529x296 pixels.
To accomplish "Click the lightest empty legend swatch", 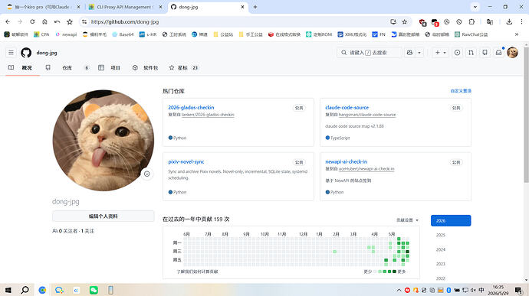I will (375, 272).
